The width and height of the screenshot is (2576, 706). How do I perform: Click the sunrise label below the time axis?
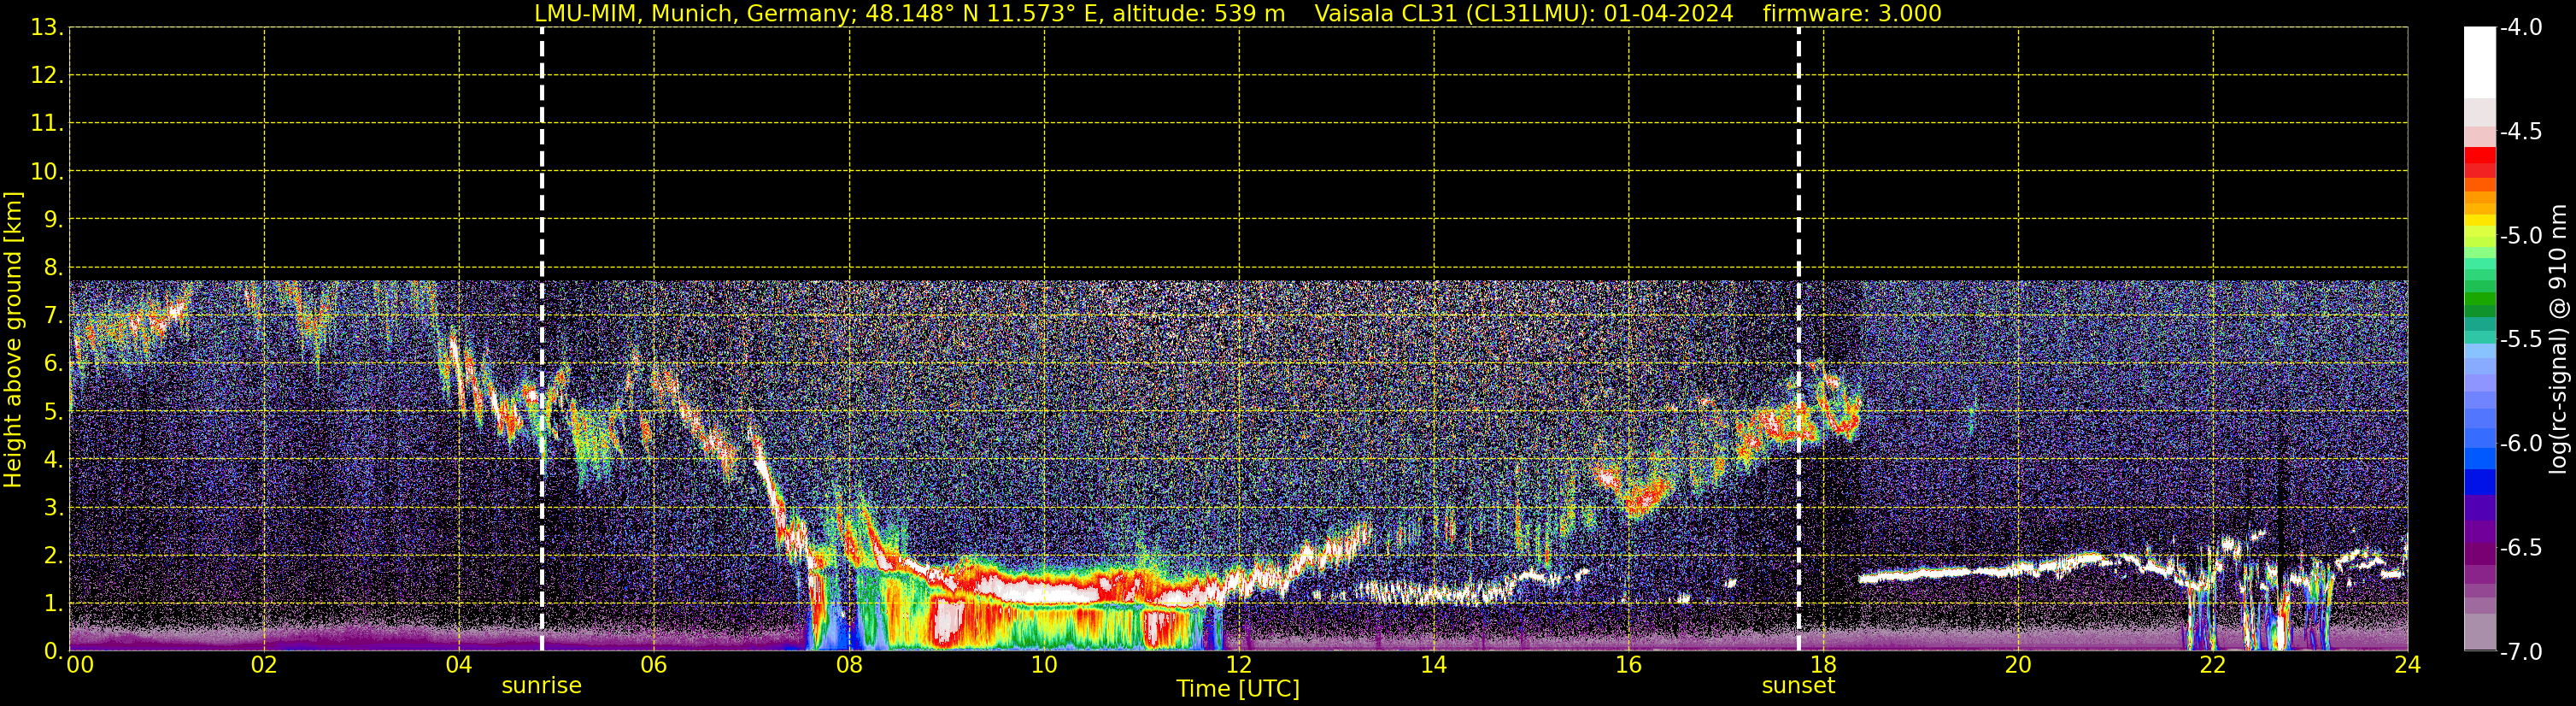541,686
